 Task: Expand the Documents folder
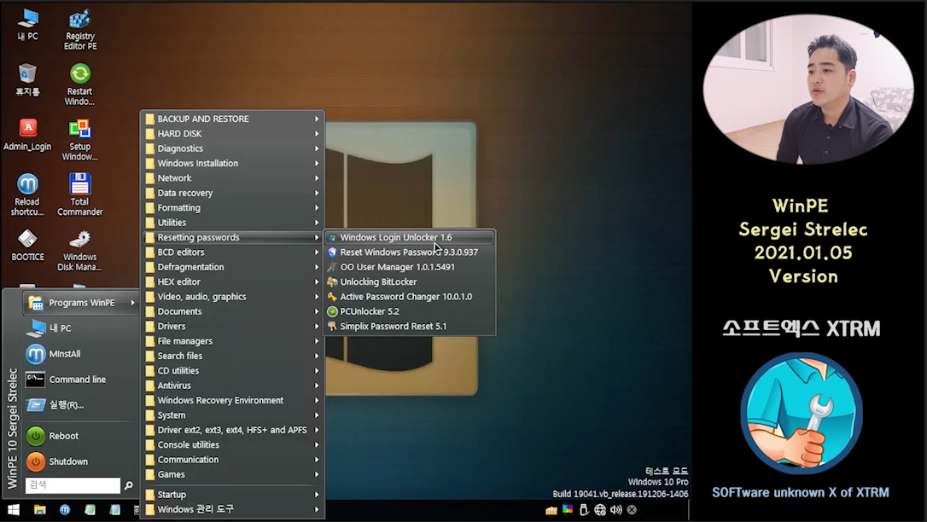232,311
